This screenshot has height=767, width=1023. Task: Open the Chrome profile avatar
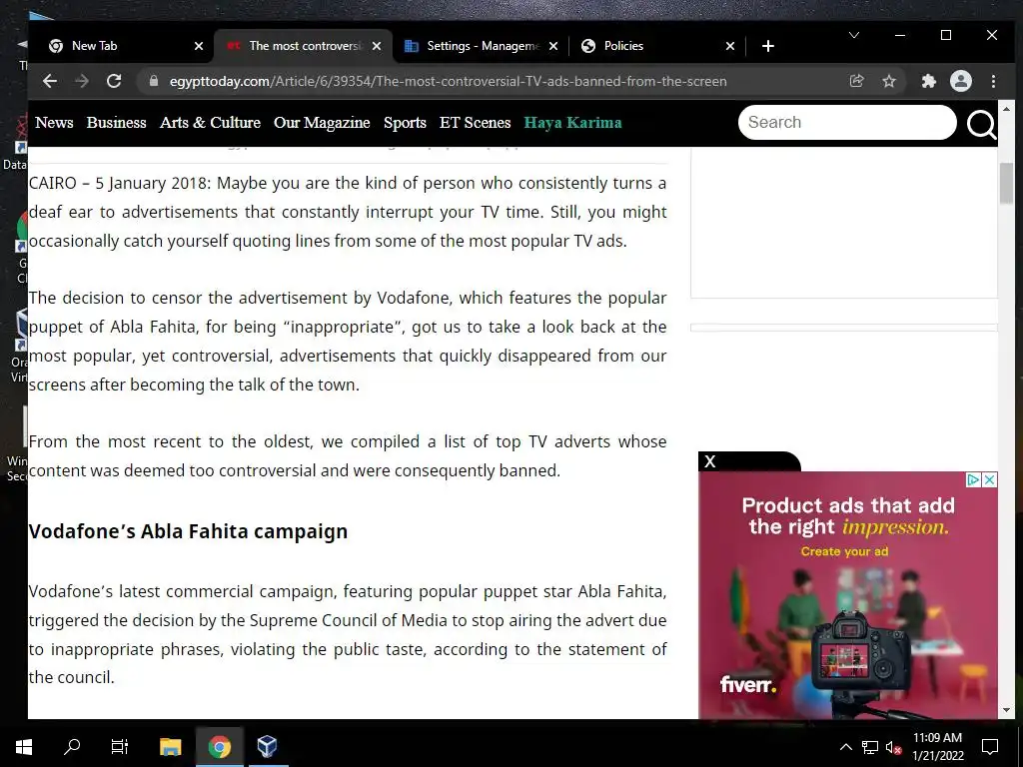(x=960, y=81)
